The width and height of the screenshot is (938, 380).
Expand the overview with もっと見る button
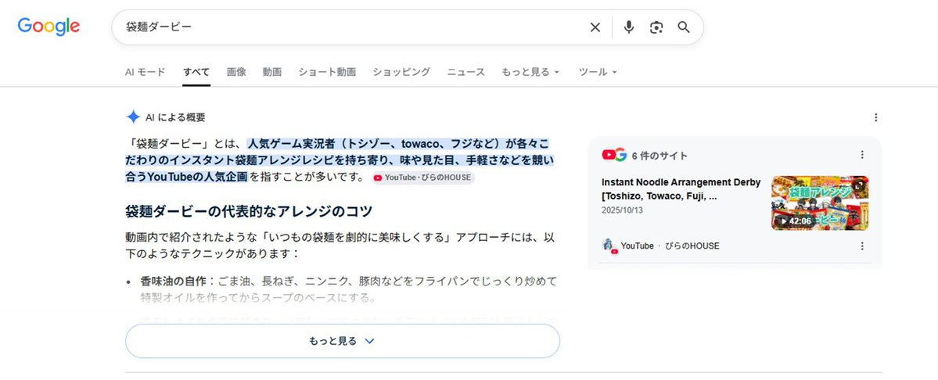point(342,341)
